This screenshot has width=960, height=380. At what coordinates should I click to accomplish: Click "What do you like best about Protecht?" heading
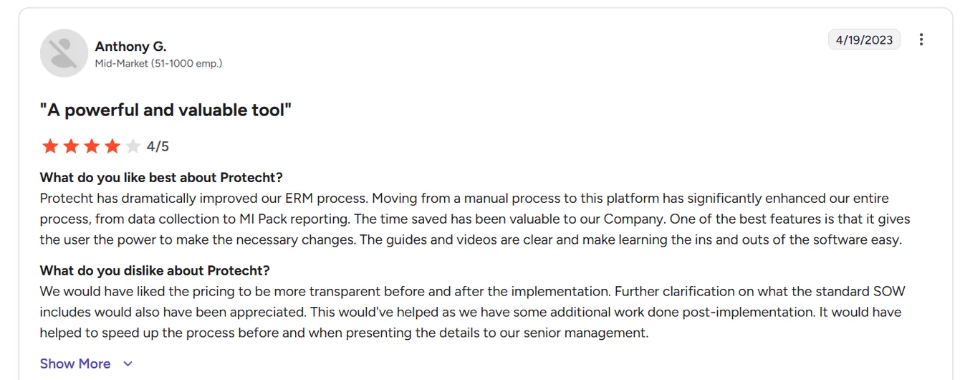tap(161, 177)
